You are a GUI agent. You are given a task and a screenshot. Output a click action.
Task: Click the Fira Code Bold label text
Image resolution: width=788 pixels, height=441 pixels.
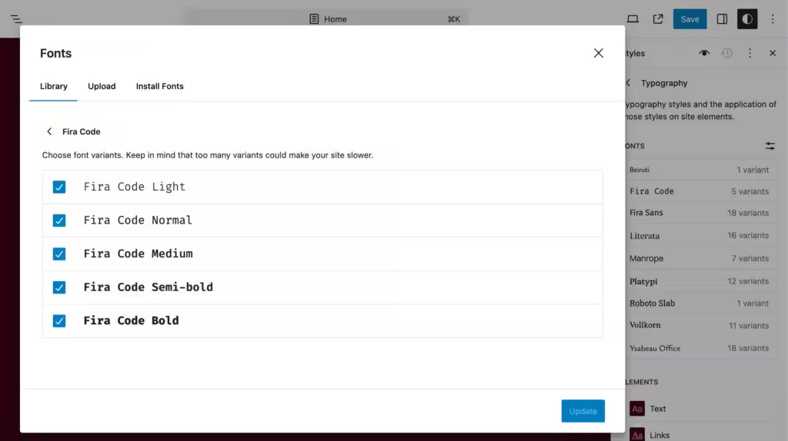pos(131,320)
